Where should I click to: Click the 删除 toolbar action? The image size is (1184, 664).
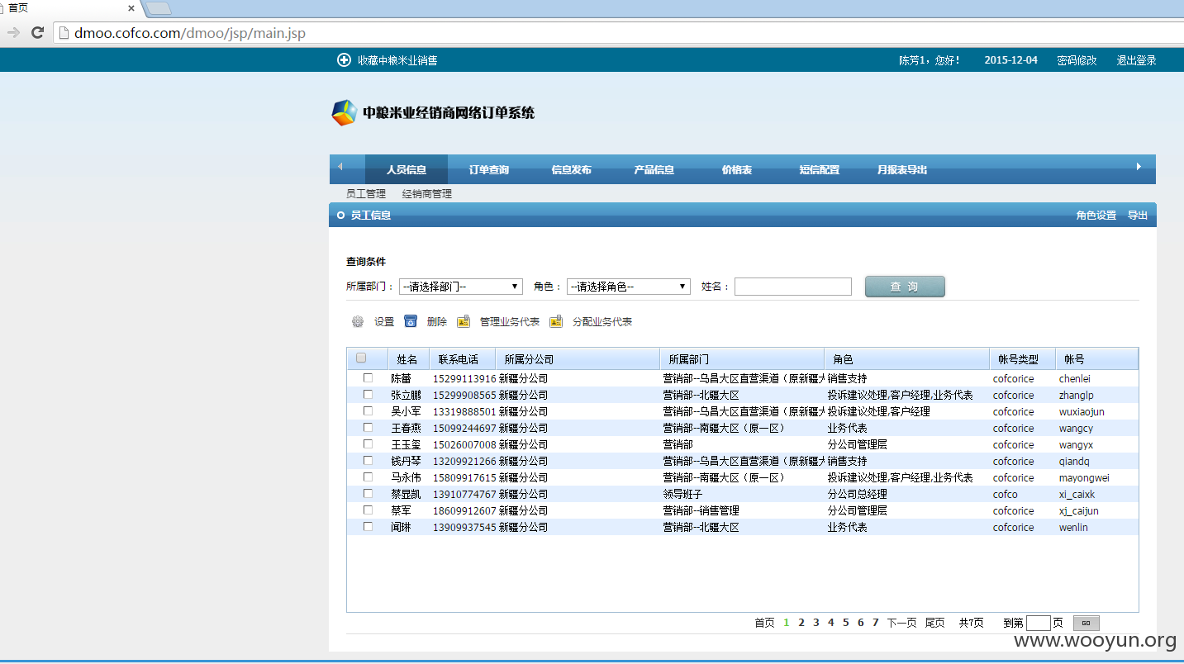[x=437, y=322]
